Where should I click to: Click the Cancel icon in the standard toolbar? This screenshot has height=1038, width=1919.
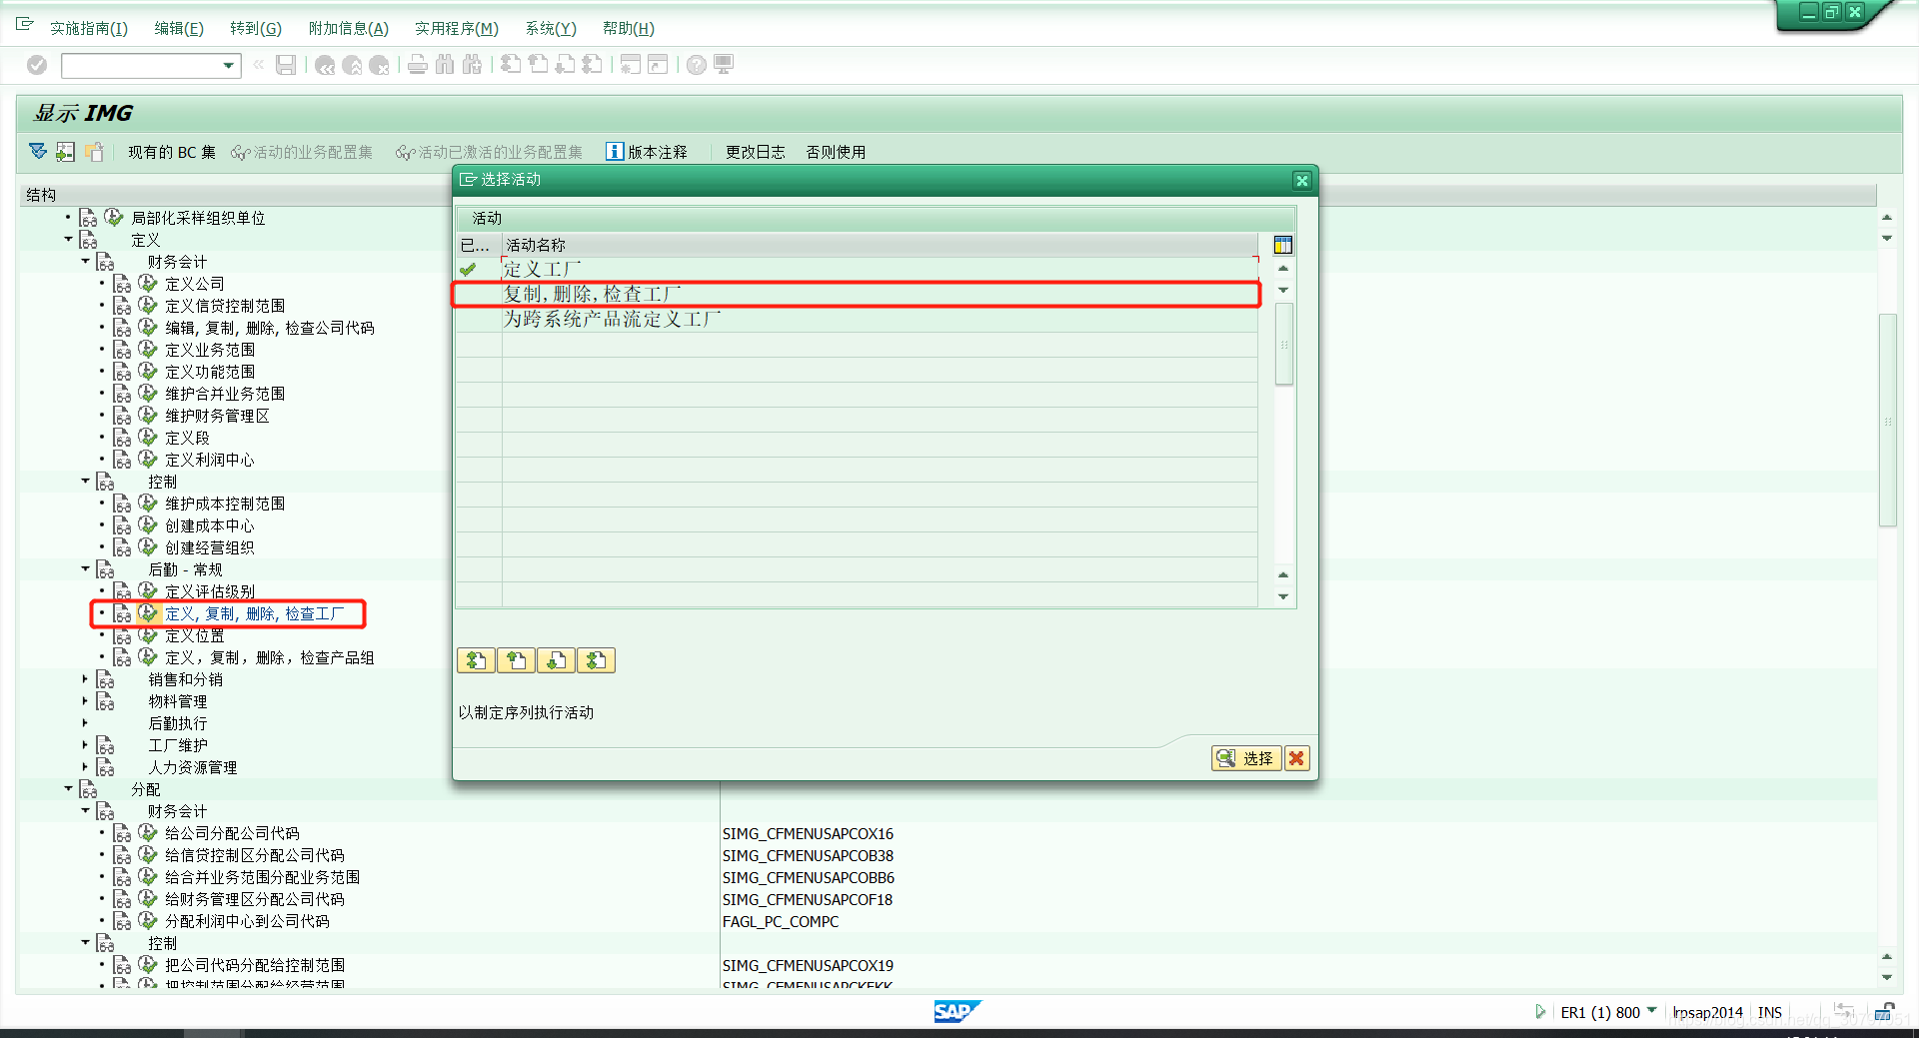point(379,65)
